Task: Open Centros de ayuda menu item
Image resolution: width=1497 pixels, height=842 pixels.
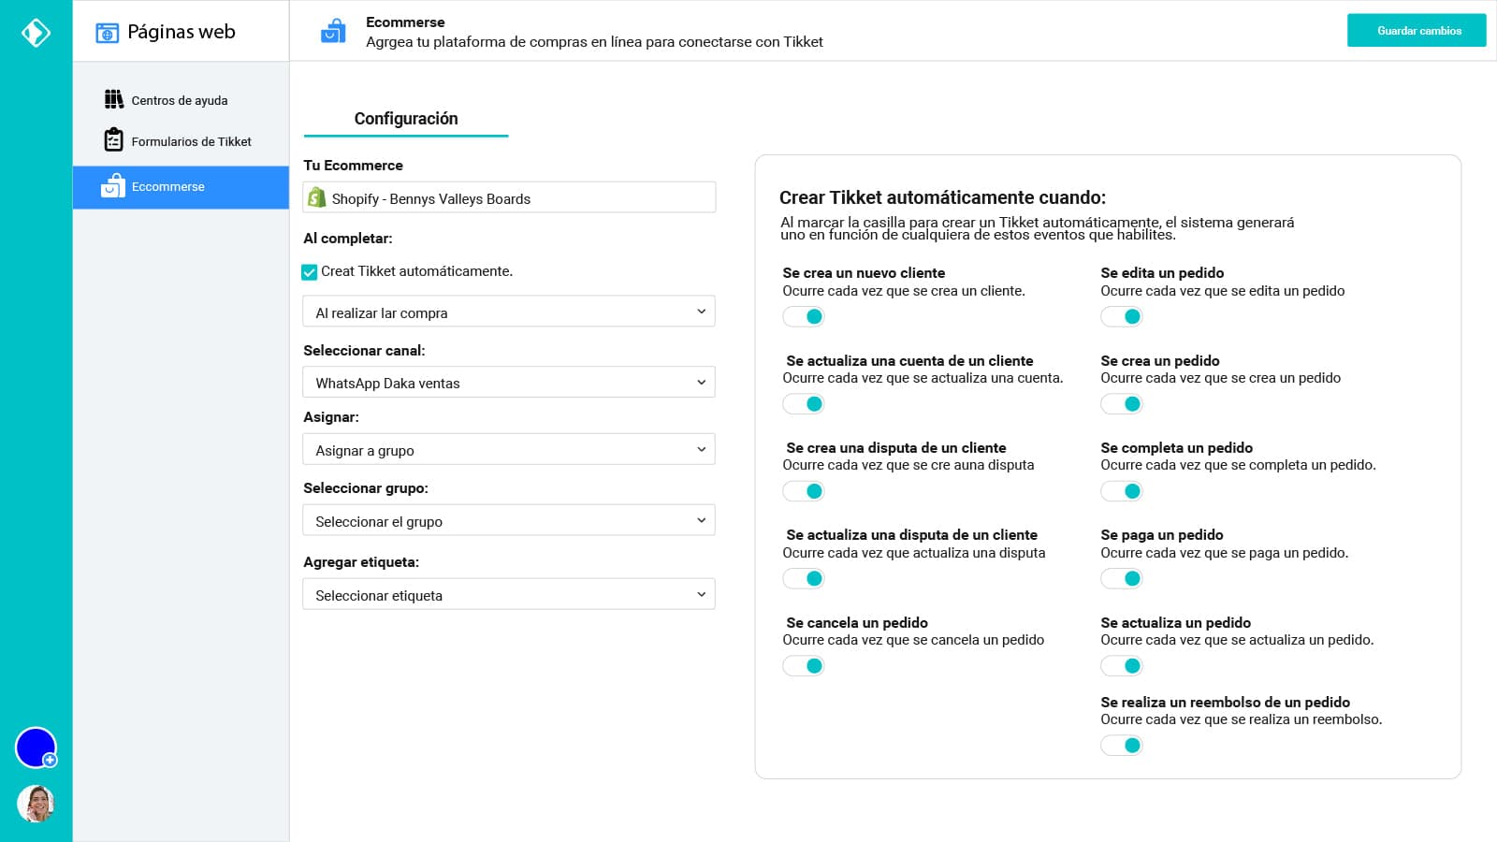Action: [x=179, y=100]
